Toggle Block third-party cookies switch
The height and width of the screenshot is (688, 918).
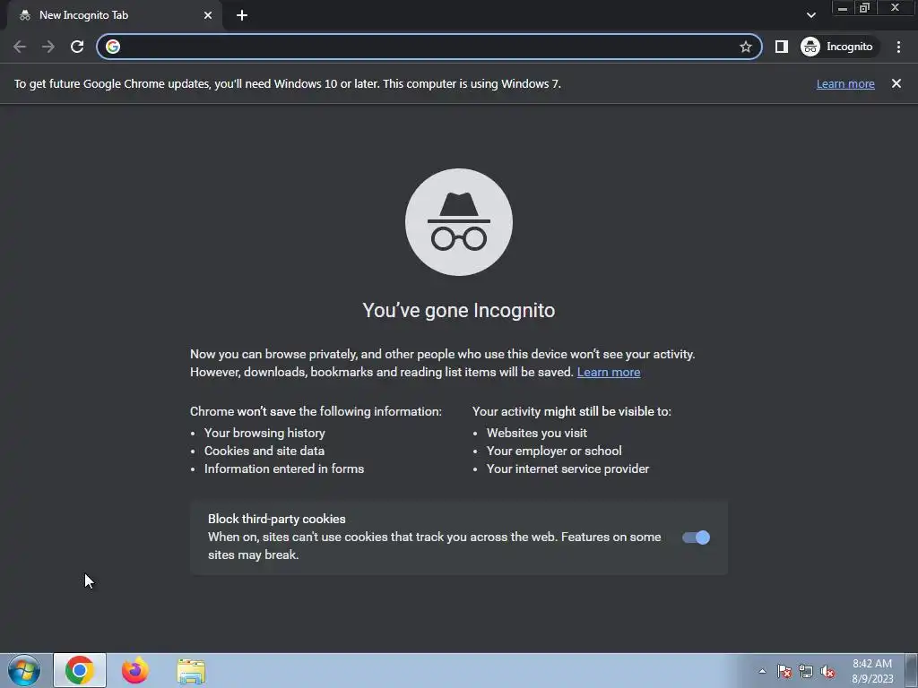696,537
